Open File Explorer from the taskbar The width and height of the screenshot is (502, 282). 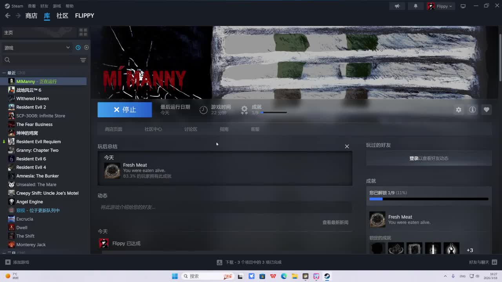pyautogui.click(x=295, y=276)
